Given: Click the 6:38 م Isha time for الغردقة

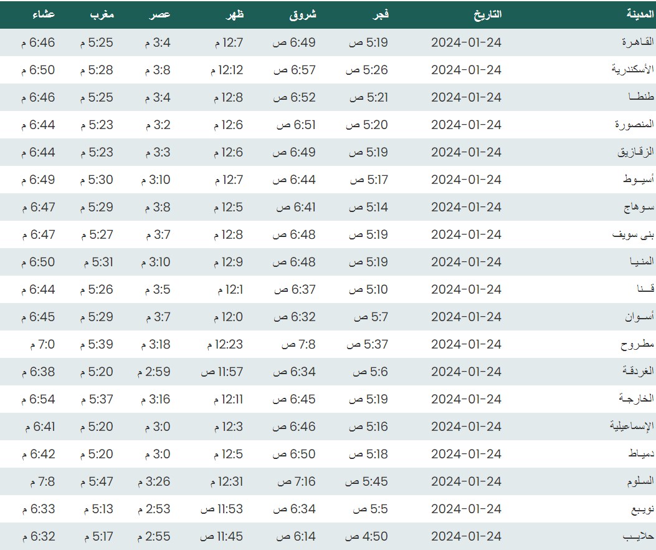Looking at the screenshot, I should pos(38,372).
